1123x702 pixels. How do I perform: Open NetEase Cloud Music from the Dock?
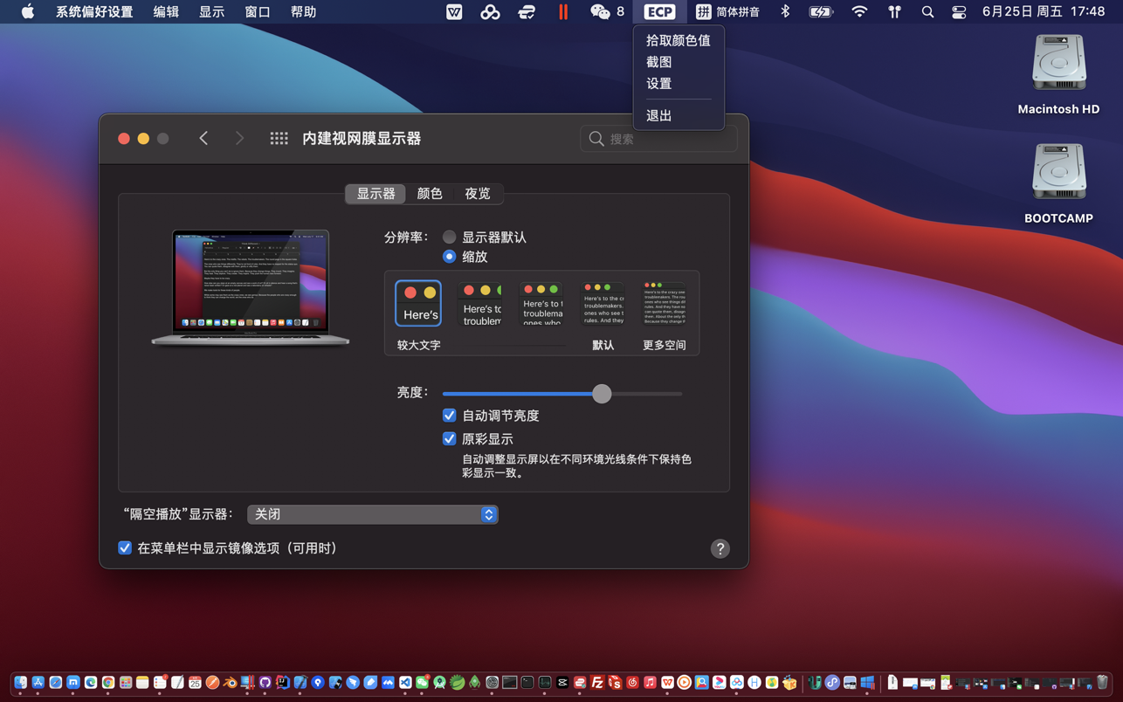click(x=632, y=683)
